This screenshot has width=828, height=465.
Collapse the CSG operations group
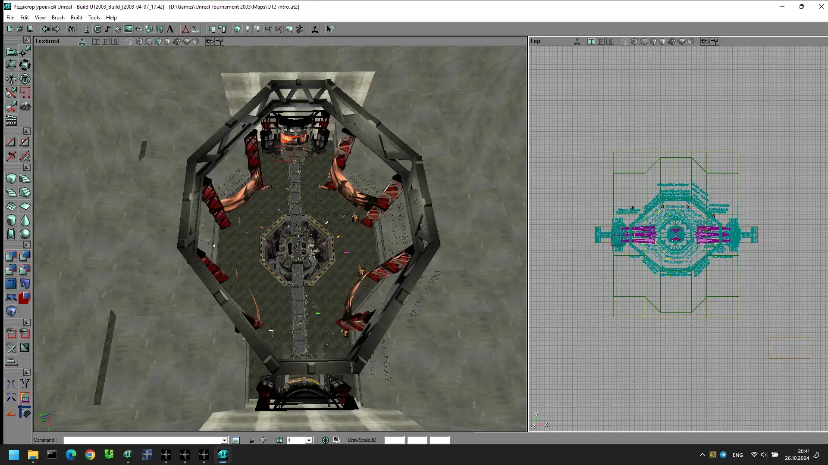(x=27, y=245)
